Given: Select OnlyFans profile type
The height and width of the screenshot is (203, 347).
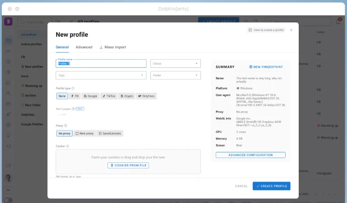Looking at the screenshot, I should [146, 96].
